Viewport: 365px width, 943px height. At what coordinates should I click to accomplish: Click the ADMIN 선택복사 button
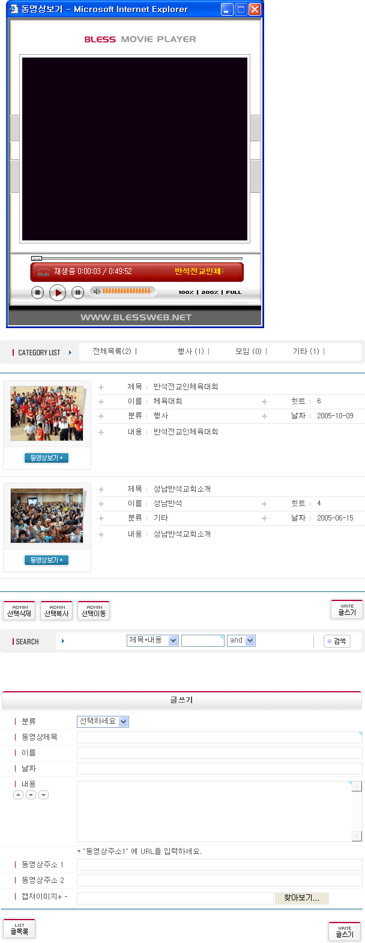coord(56,611)
